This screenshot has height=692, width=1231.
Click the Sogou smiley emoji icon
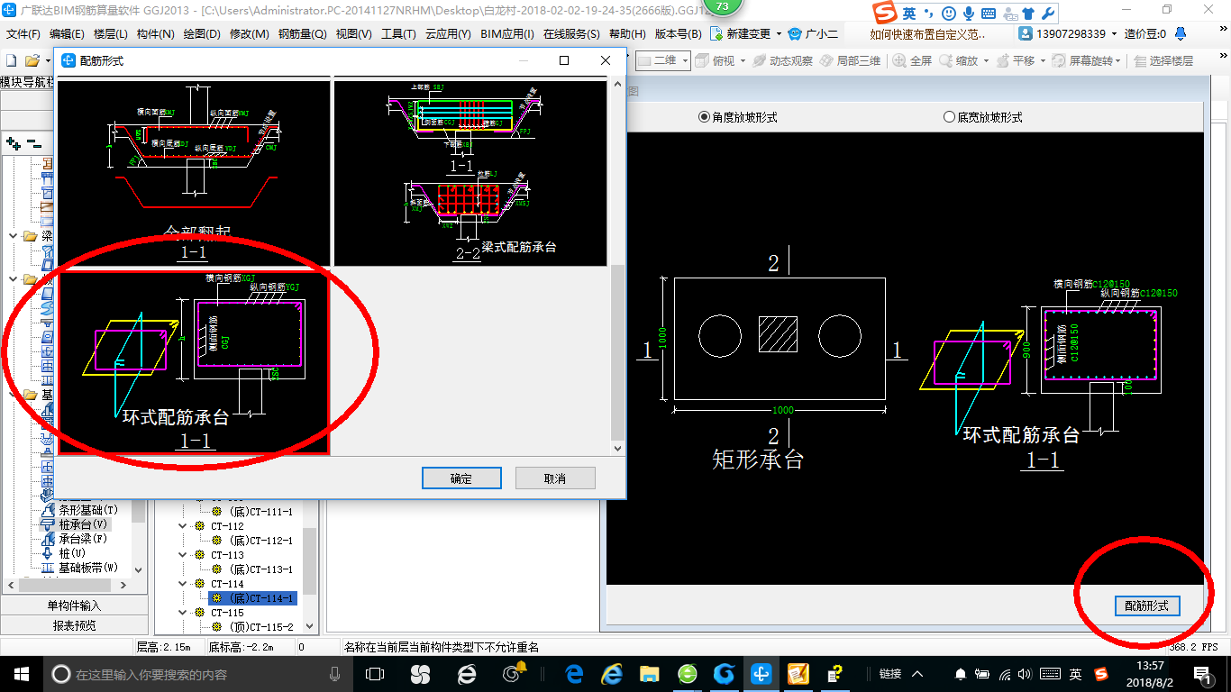949,14
